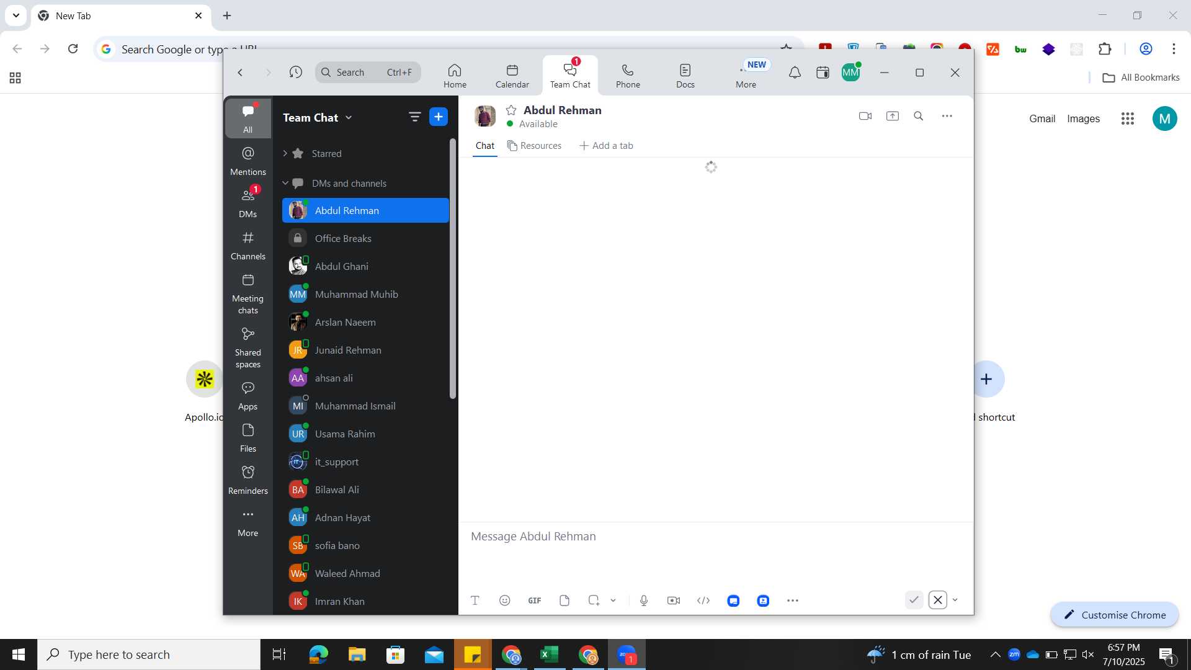The height and width of the screenshot is (670, 1191).
Task: Click the Message Abdul Rehman input field
Action: 716,536
